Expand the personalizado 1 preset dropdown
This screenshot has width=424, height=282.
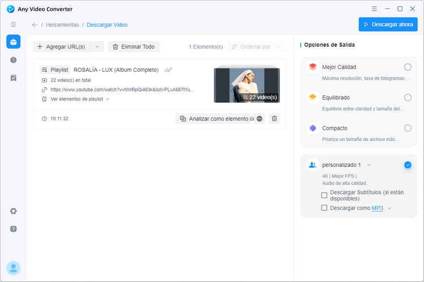pos(369,165)
